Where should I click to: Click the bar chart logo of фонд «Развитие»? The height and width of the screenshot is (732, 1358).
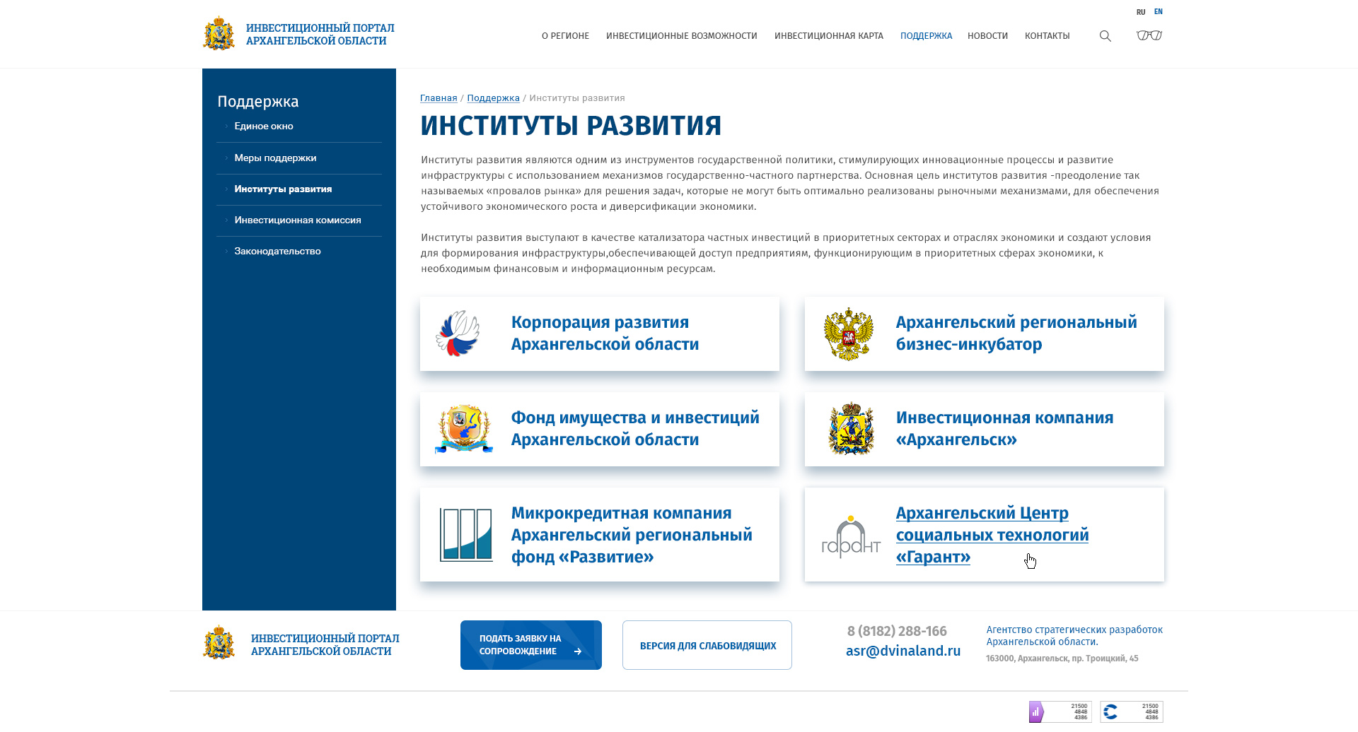click(x=465, y=535)
